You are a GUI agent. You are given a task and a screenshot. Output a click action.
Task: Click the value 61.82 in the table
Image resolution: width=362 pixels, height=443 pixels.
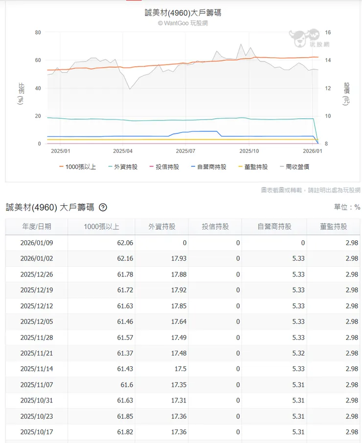click(x=125, y=432)
